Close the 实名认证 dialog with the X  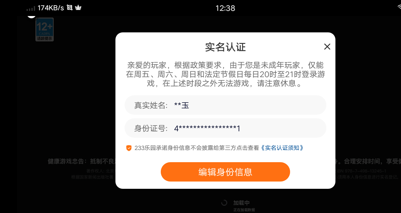pyautogui.click(x=327, y=47)
